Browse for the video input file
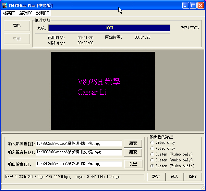The image size is (206, 191). pyautogui.click(x=133, y=143)
